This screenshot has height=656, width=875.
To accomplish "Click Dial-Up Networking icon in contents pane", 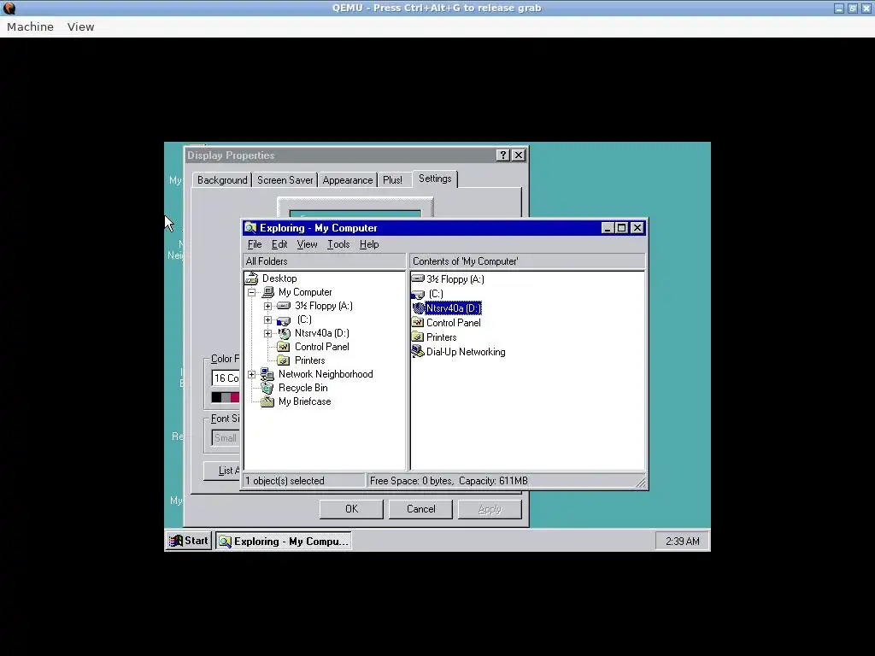I will (x=418, y=351).
